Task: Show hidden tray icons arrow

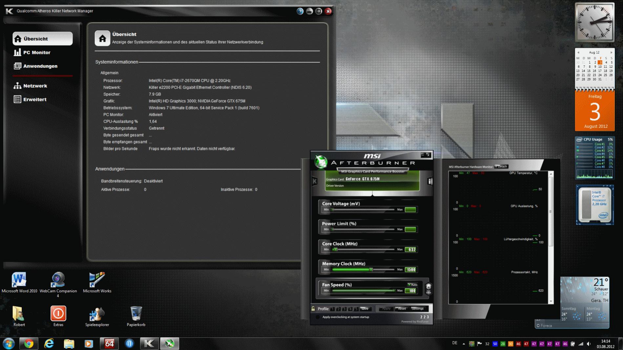Action: point(464,344)
